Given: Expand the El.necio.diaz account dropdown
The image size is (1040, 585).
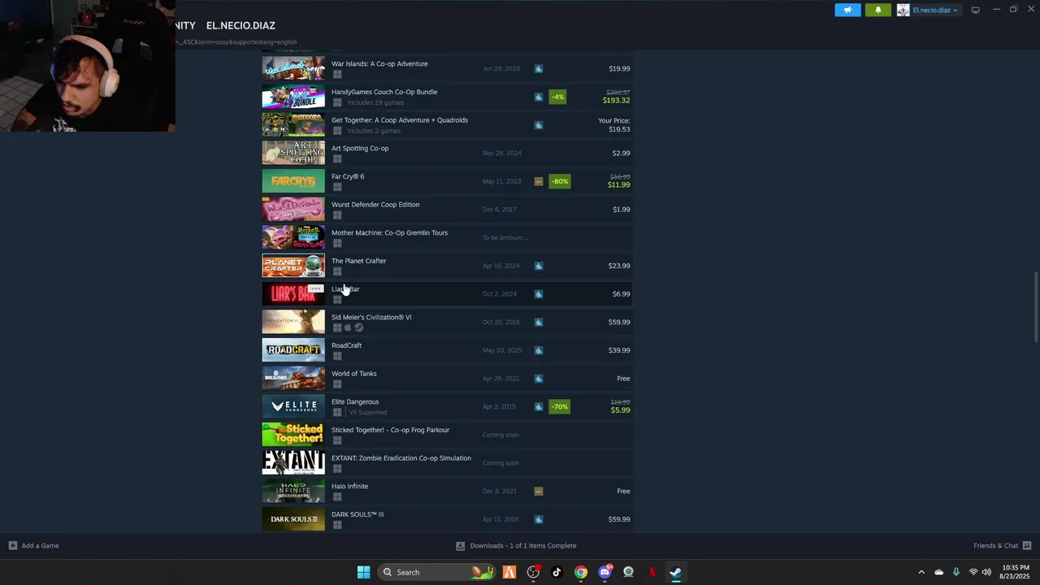Looking at the screenshot, I should point(934,11).
